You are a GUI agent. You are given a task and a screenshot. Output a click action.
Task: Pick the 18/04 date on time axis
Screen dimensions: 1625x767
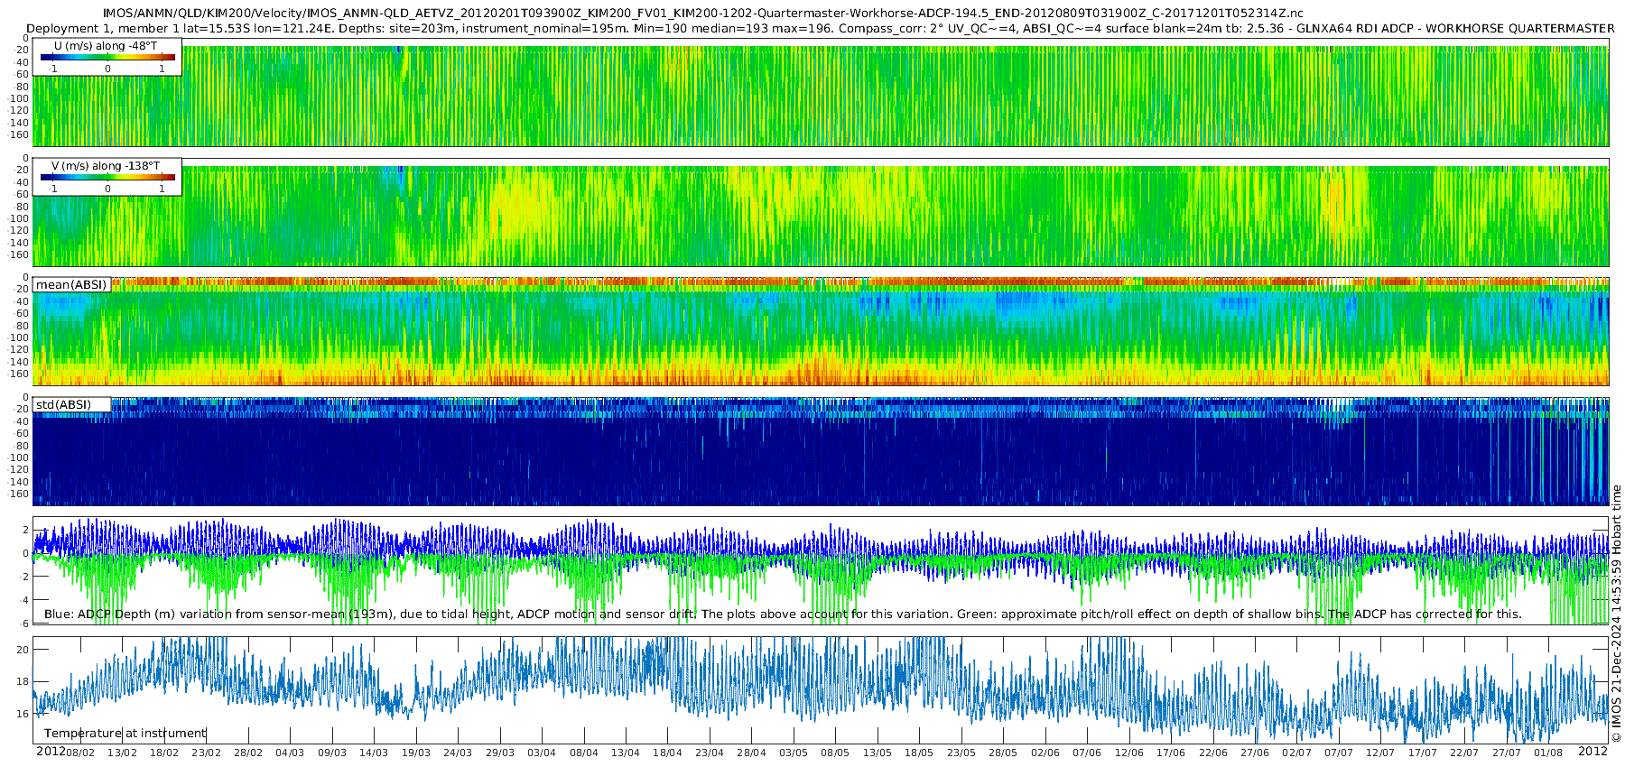pyautogui.click(x=667, y=753)
